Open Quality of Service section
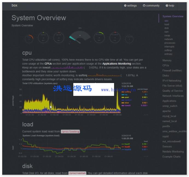Screen dimensions: 189x177 click(x=173, y=91)
